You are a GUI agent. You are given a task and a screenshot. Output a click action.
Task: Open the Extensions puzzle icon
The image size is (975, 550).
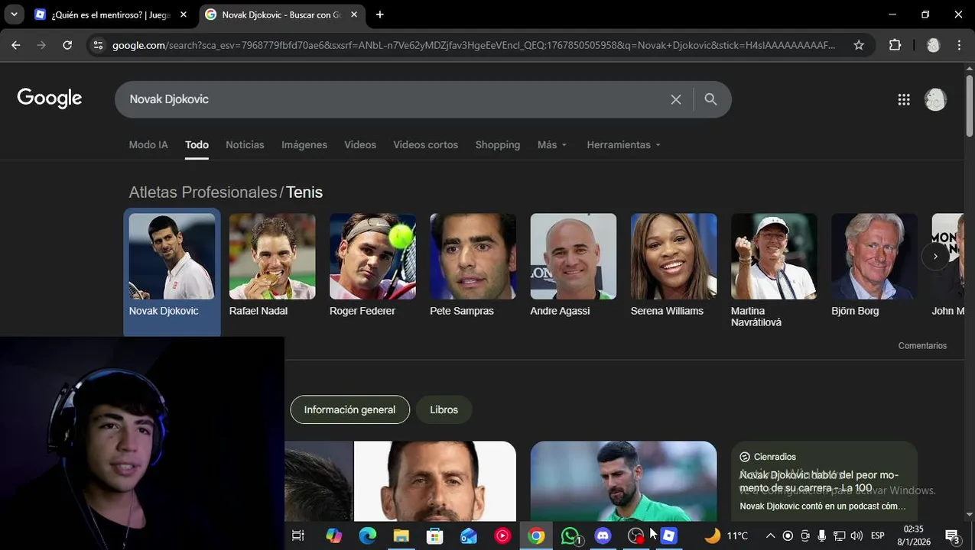pos(895,45)
